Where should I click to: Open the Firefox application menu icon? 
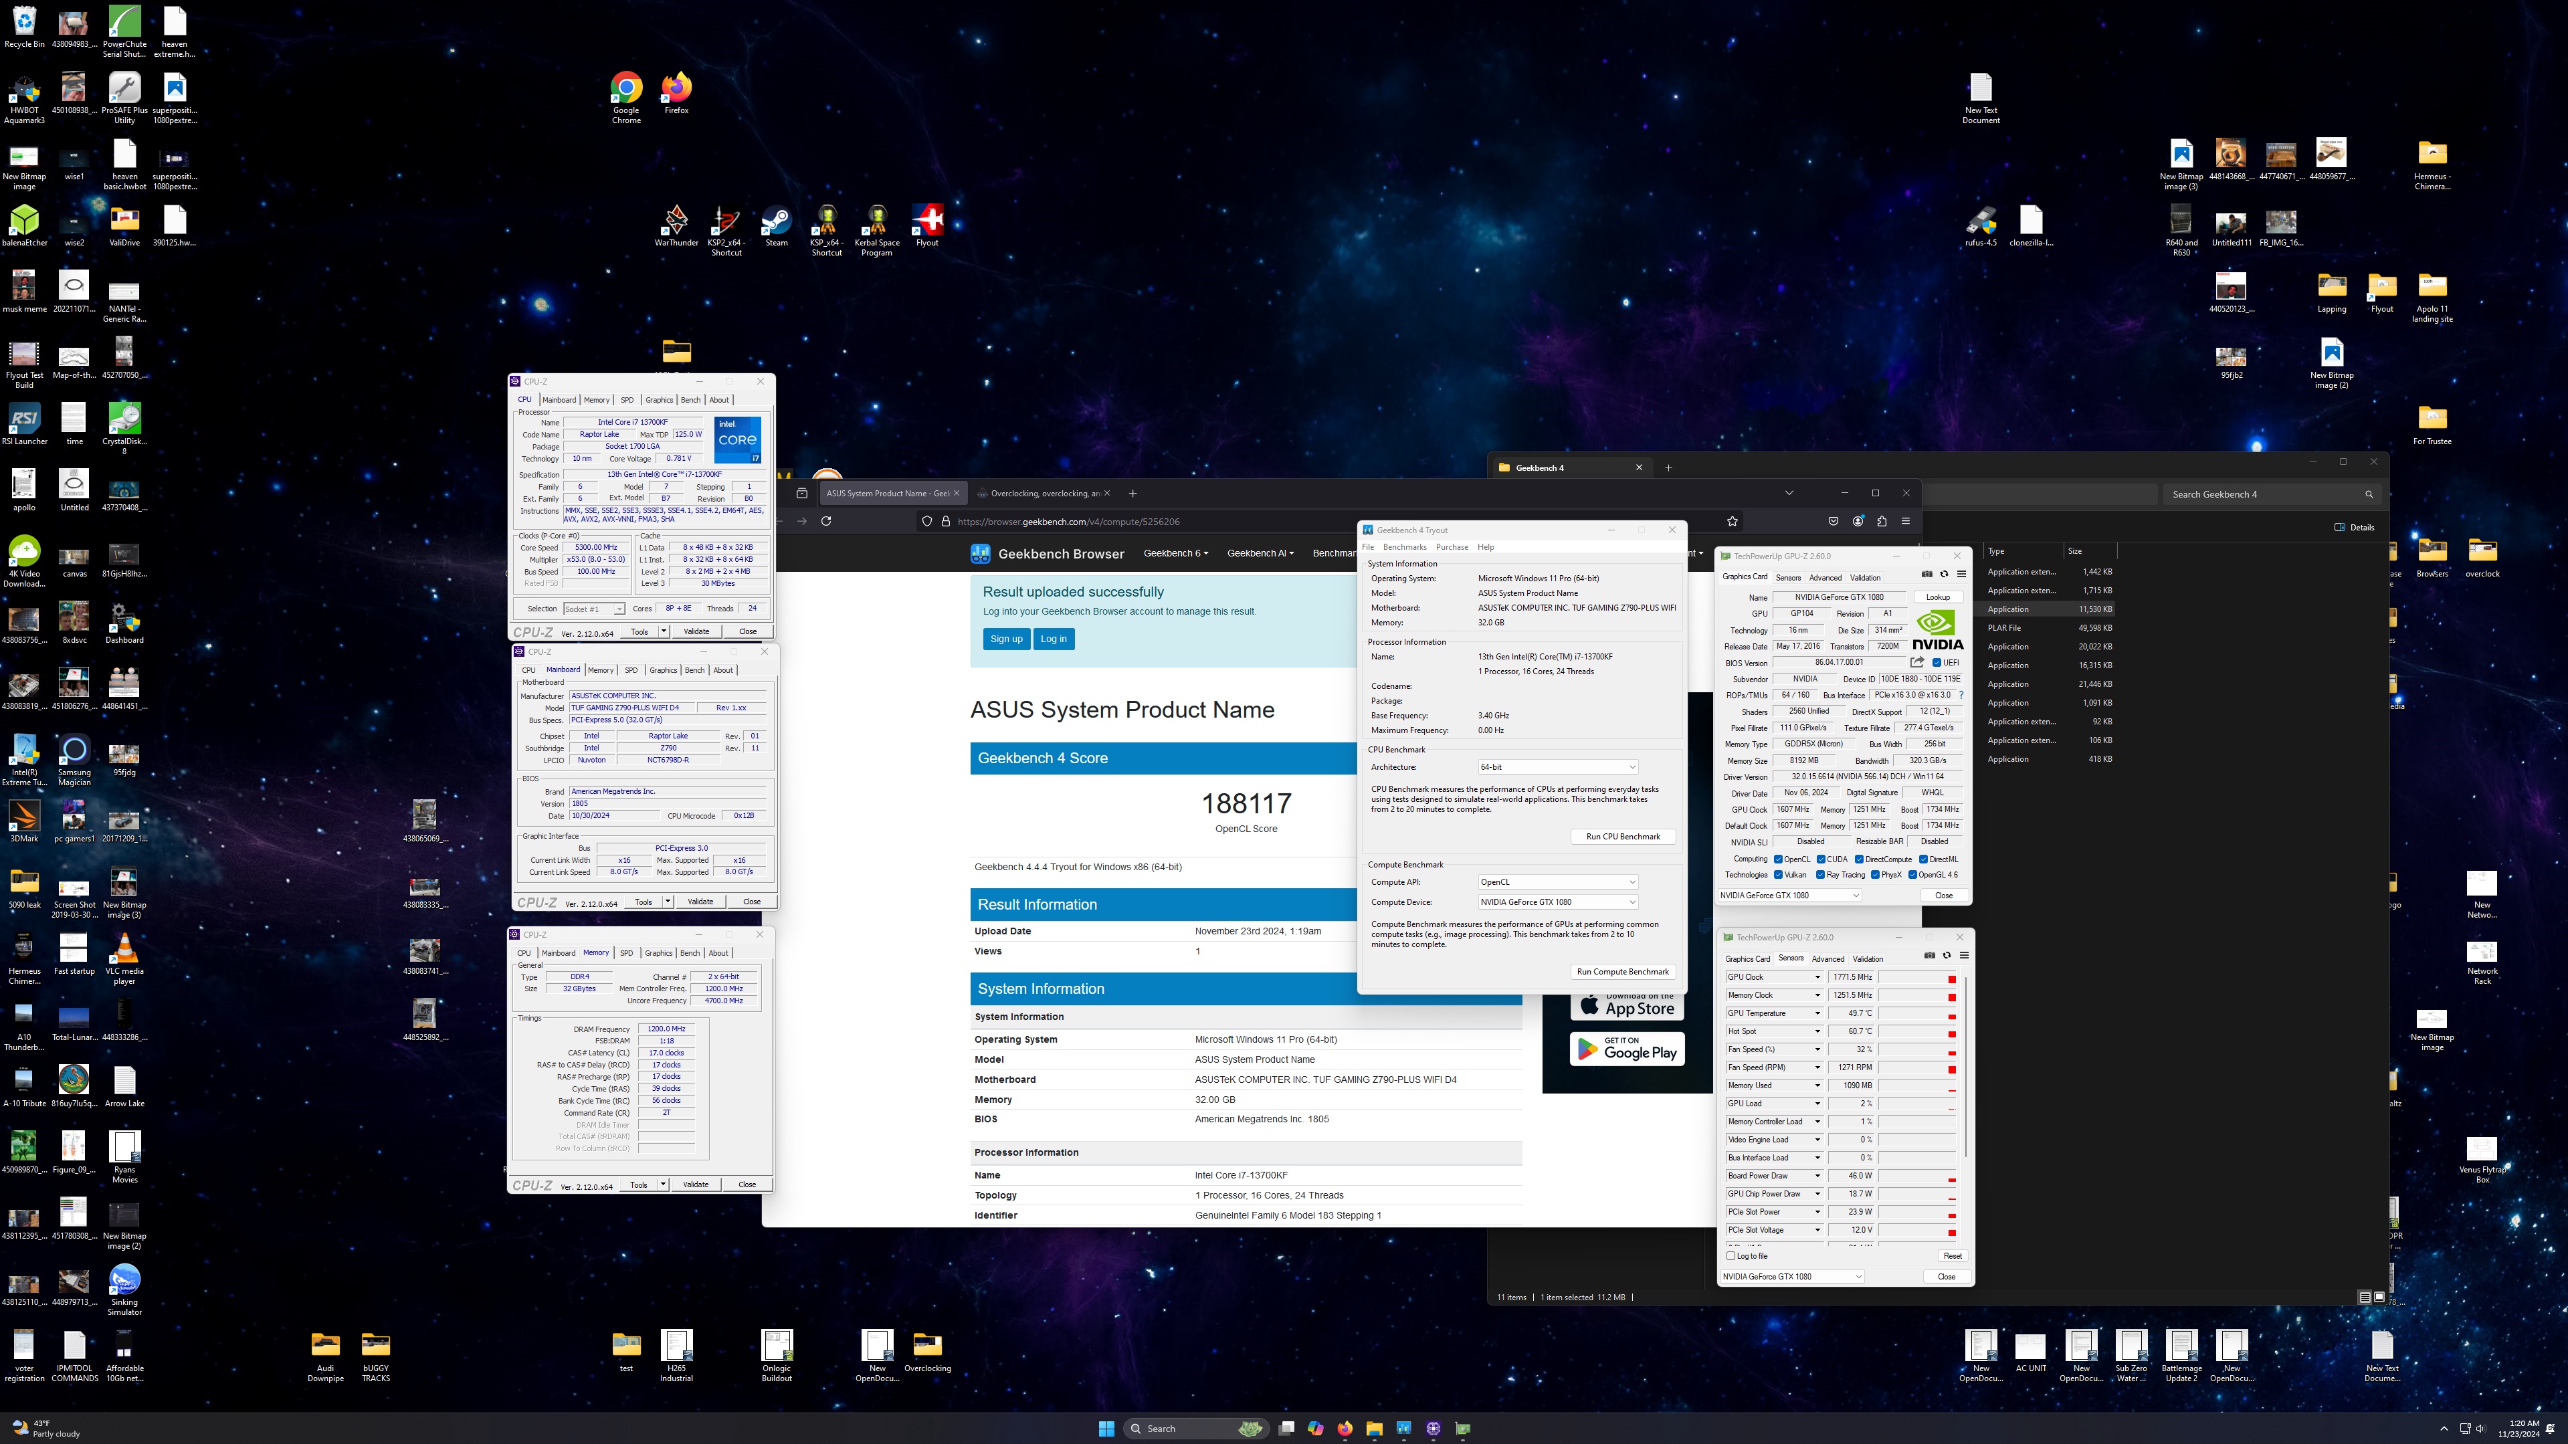pyautogui.click(x=1906, y=521)
